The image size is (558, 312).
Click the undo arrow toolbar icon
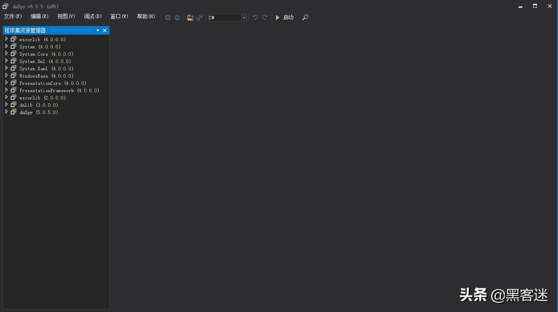click(255, 18)
